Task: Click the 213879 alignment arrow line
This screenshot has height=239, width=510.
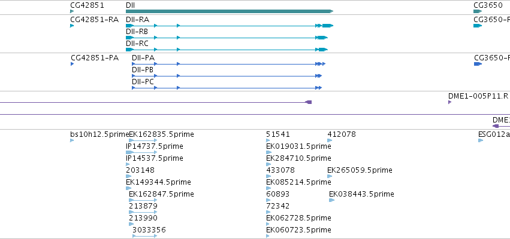Action: pyautogui.click(x=143, y=212)
